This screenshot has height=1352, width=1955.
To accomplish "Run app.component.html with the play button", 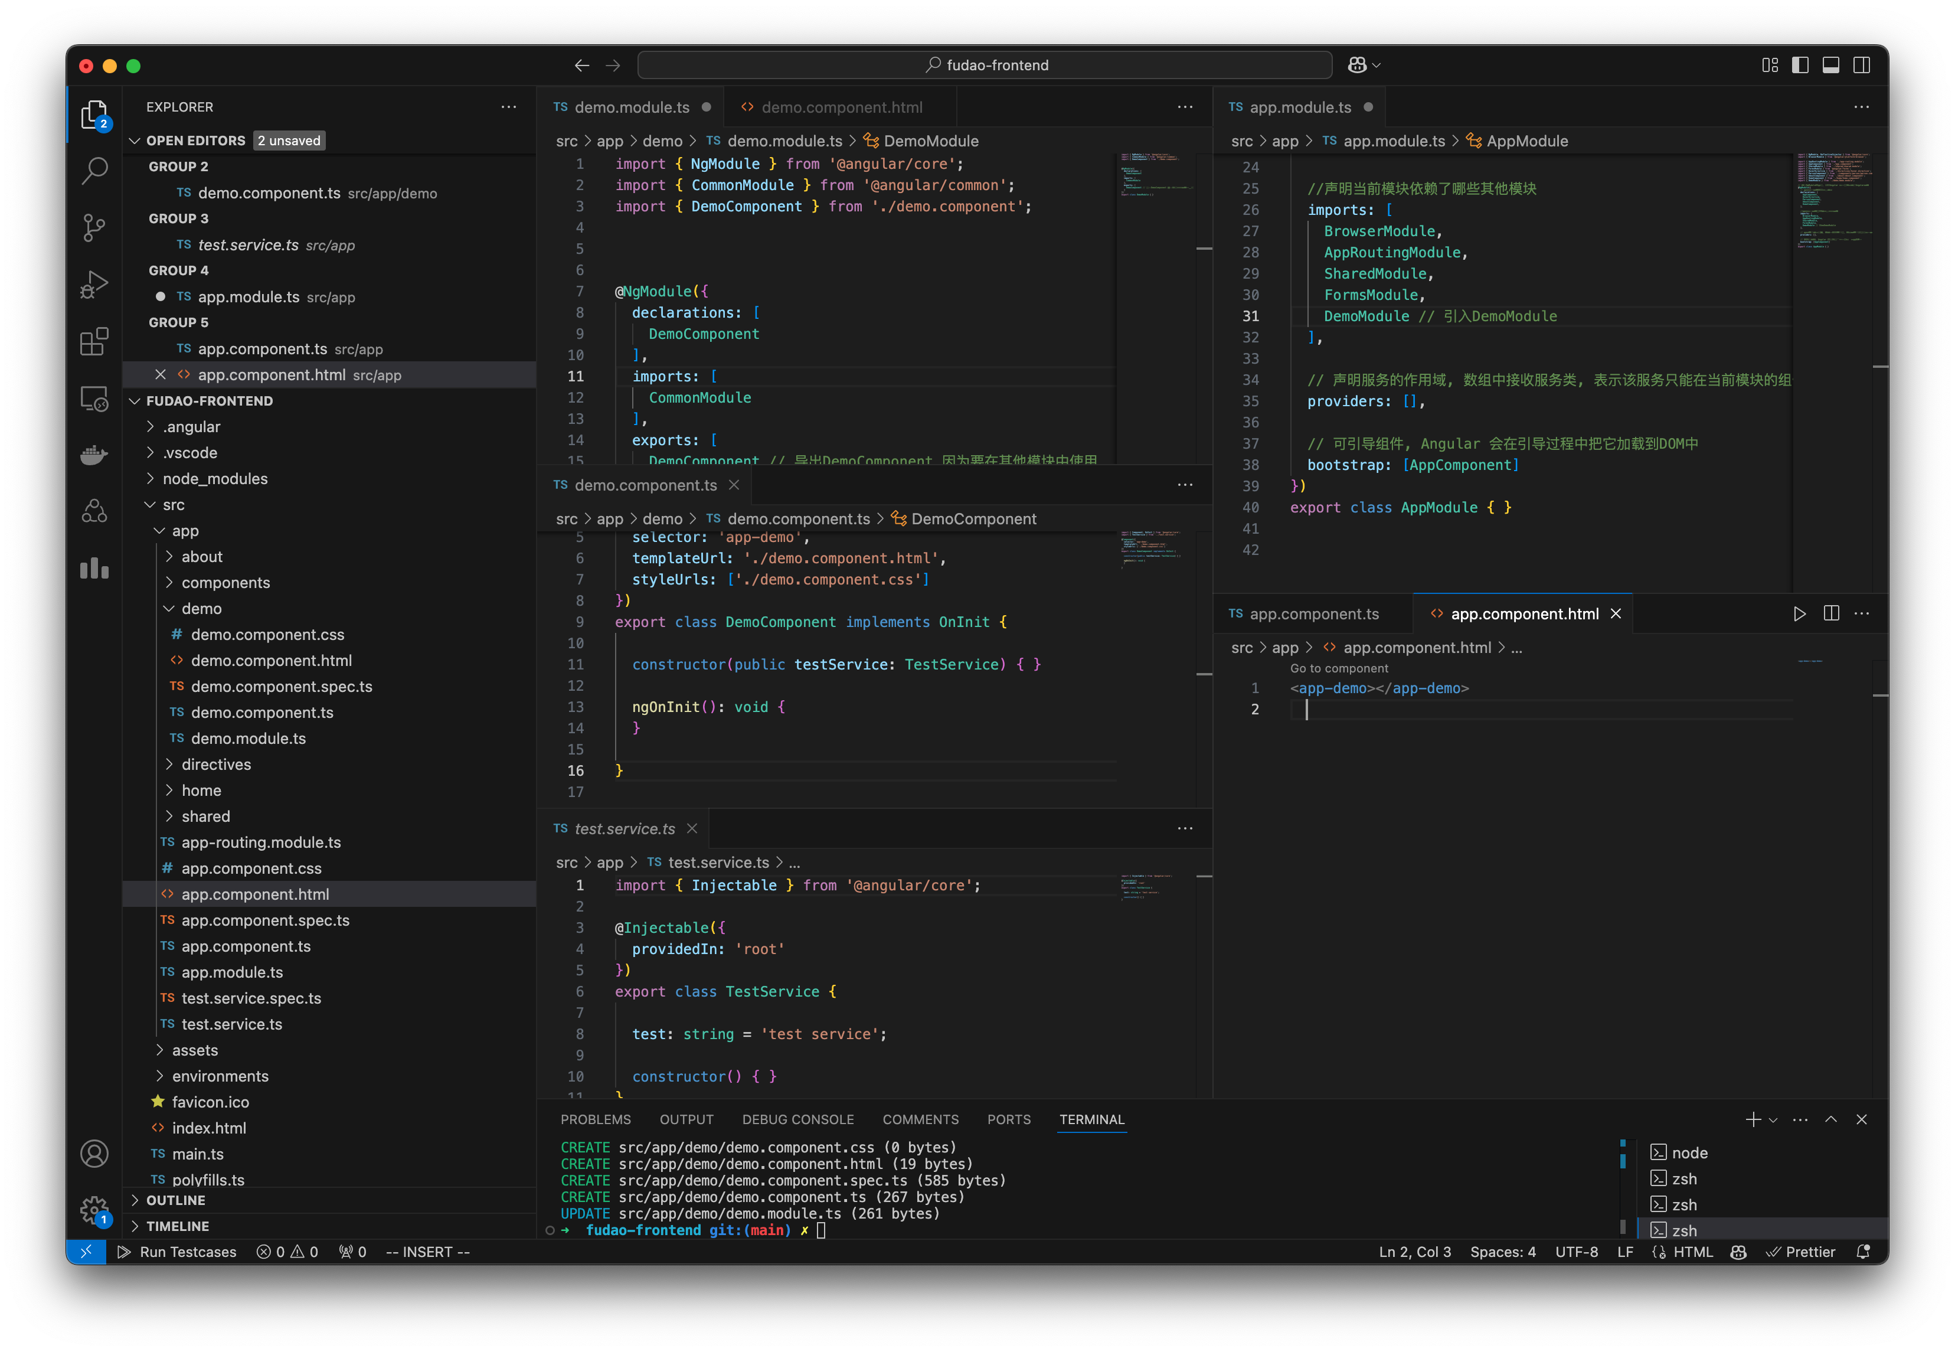I will pos(1799,612).
